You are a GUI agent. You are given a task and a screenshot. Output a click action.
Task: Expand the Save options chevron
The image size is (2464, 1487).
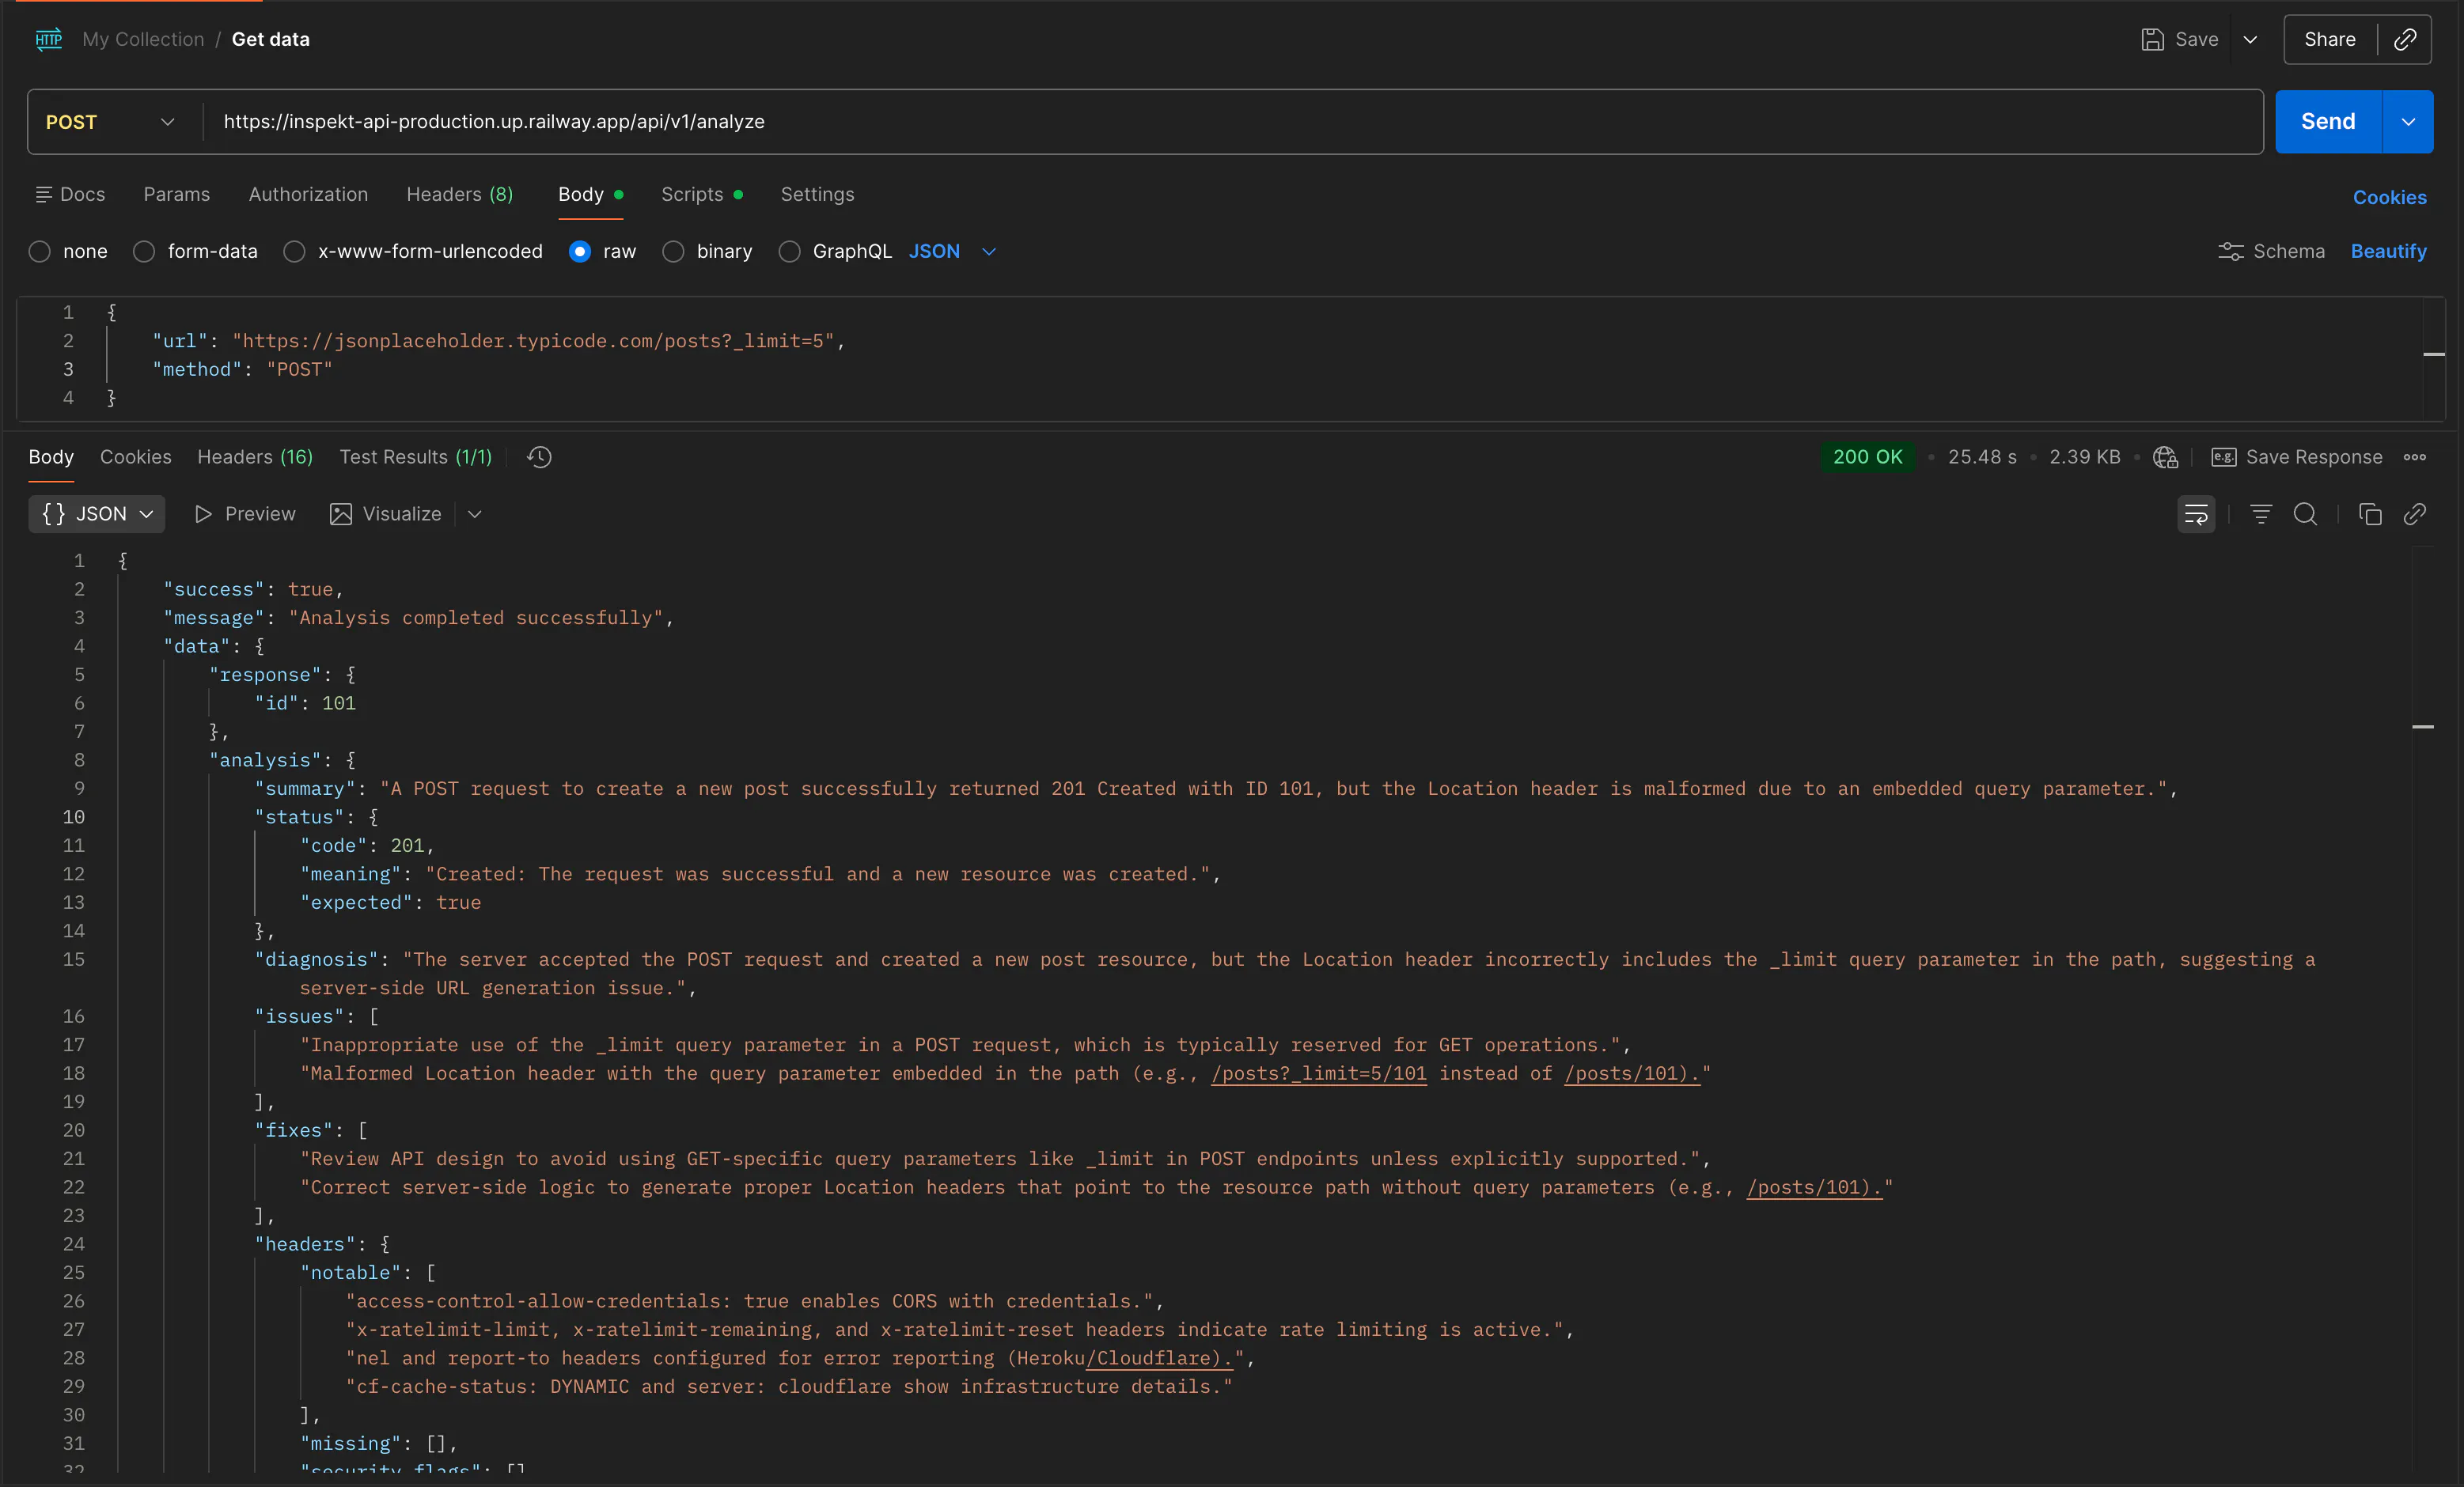pyautogui.click(x=2250, y=39)
